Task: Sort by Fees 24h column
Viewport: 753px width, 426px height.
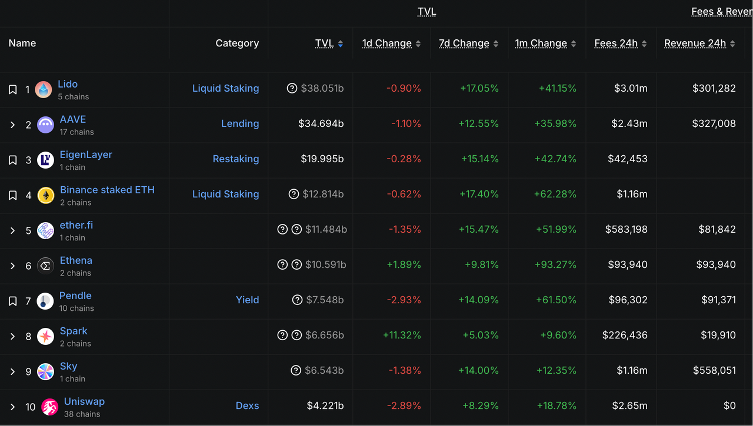Action: 621,43
